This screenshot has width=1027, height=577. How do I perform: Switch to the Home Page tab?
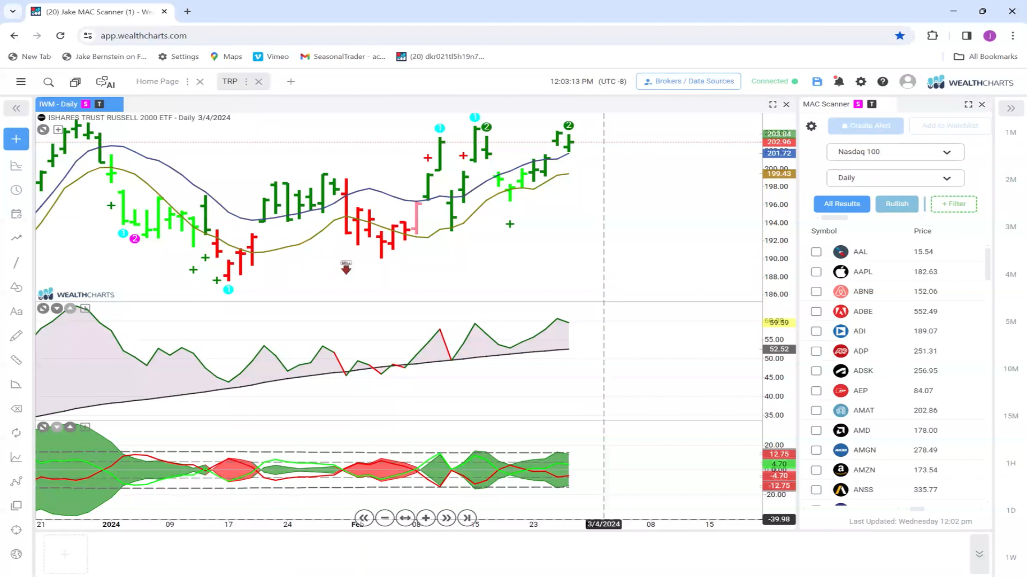tap(157, 81)
